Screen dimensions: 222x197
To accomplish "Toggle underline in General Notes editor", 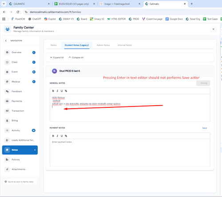I will click(x=62, y=91).
